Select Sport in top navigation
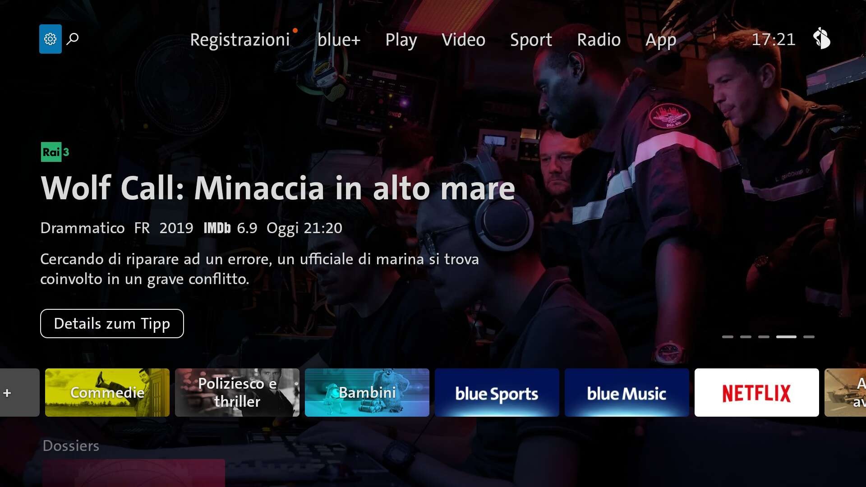The image size is (866, 487). (x=531, y=40)
